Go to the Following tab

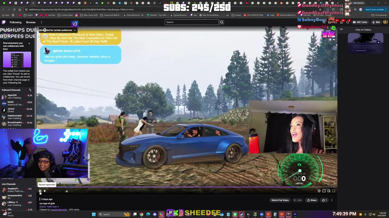pos(15,22)
